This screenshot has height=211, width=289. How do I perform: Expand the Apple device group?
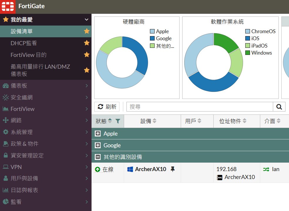tap(98, 134)
